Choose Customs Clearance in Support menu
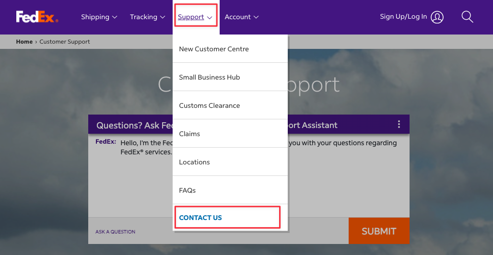Screen dimensions: 493x255 pos(230,105)
